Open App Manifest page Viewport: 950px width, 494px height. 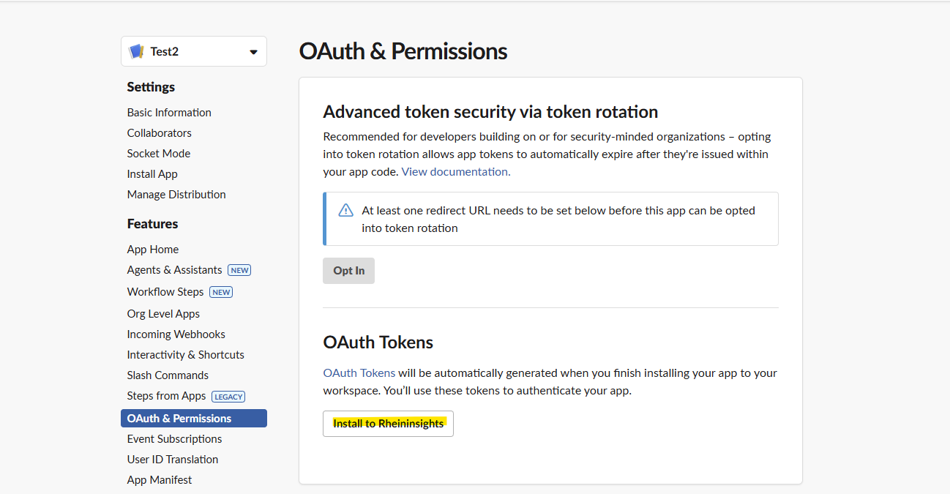point(160,480)
